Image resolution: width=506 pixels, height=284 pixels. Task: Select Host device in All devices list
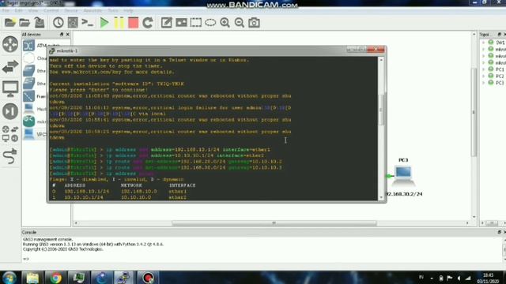pyautogui.click(x=34, y=109)
